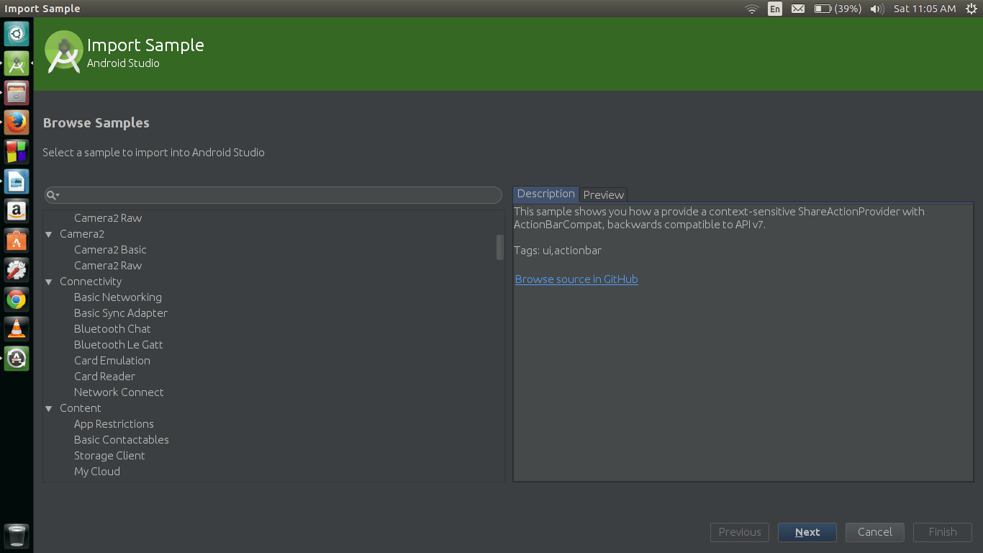Select the Network Connect sample
This screenshot has width=983, height=553.
pos(119,392)
